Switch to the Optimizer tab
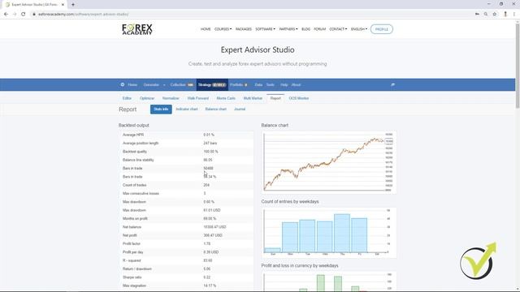The width and height of the screenshot is (520, 292). click(x=147, y=98)
